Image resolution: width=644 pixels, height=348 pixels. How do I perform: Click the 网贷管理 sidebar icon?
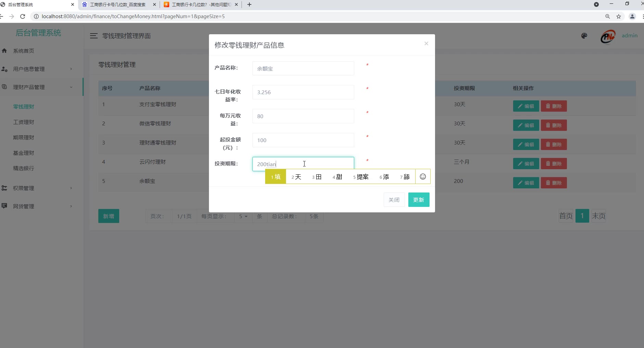pos(4,206)
